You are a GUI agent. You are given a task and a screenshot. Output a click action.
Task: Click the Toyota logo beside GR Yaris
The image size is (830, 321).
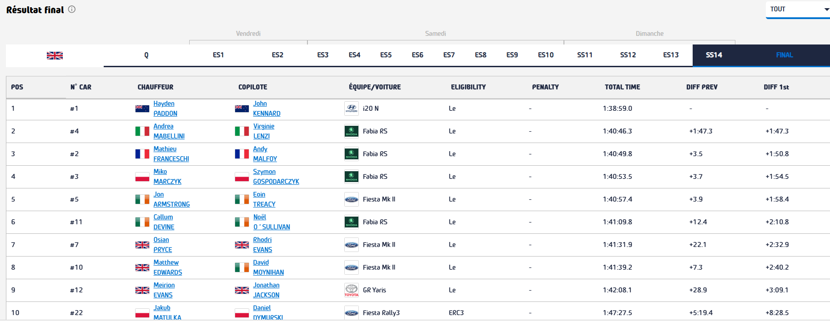(x=351, y=290)
